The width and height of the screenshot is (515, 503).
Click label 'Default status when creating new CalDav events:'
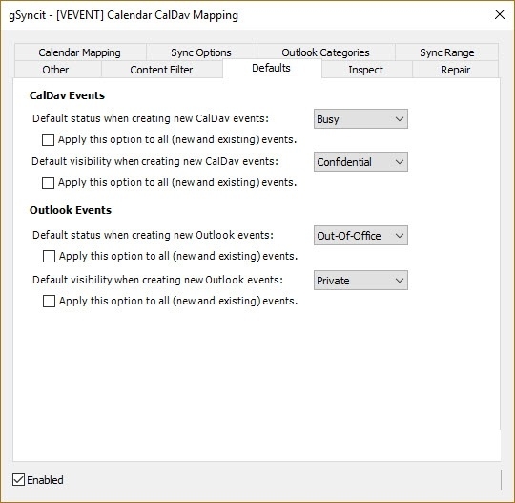(151, 118)
